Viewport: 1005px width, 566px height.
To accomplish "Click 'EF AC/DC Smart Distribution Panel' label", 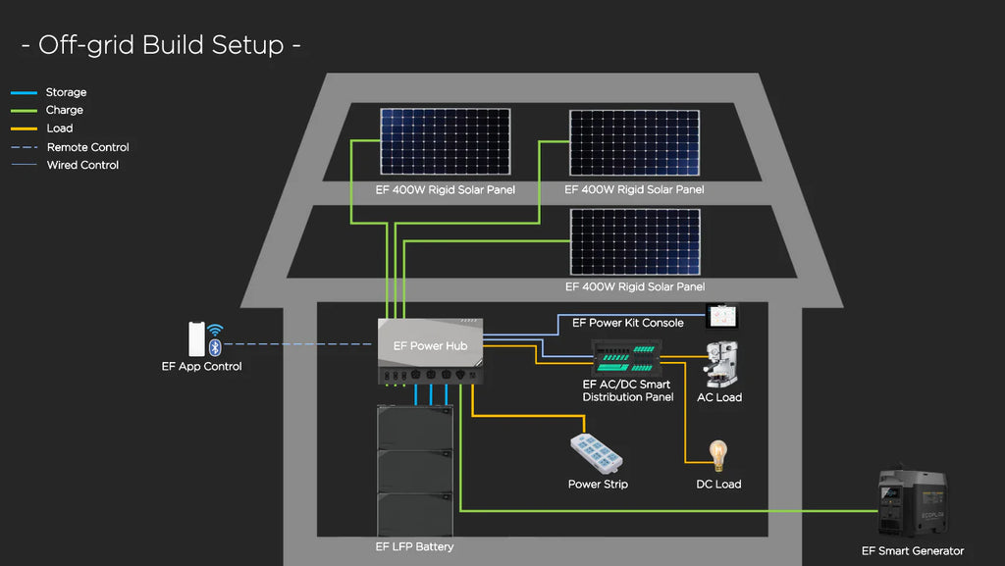I will [x=627, y=390].
